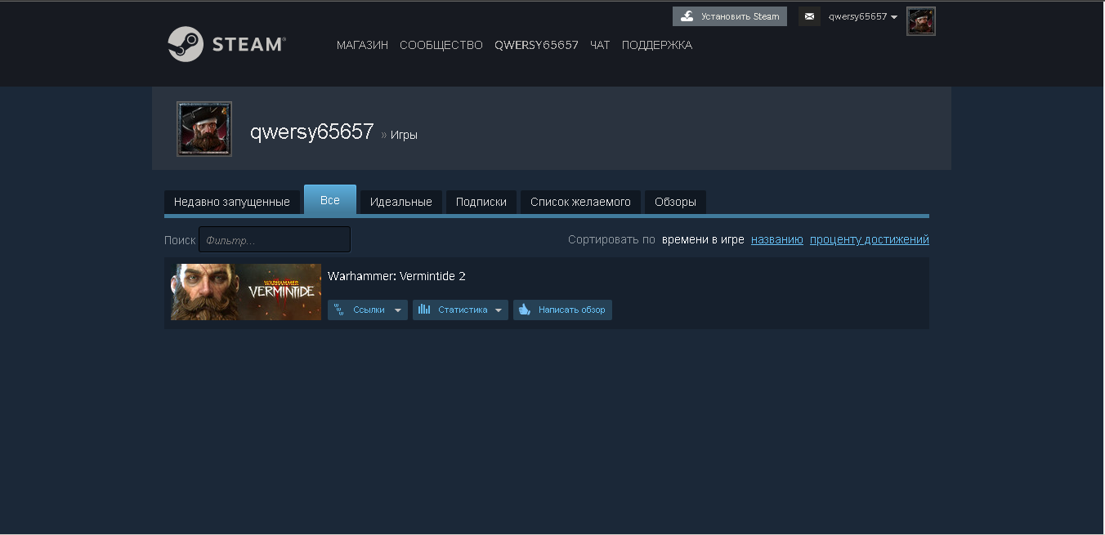The width and height of the screenshot is (1105, 535).
Task: Switch to Список желаемого tab
Action: pos(580,202)
